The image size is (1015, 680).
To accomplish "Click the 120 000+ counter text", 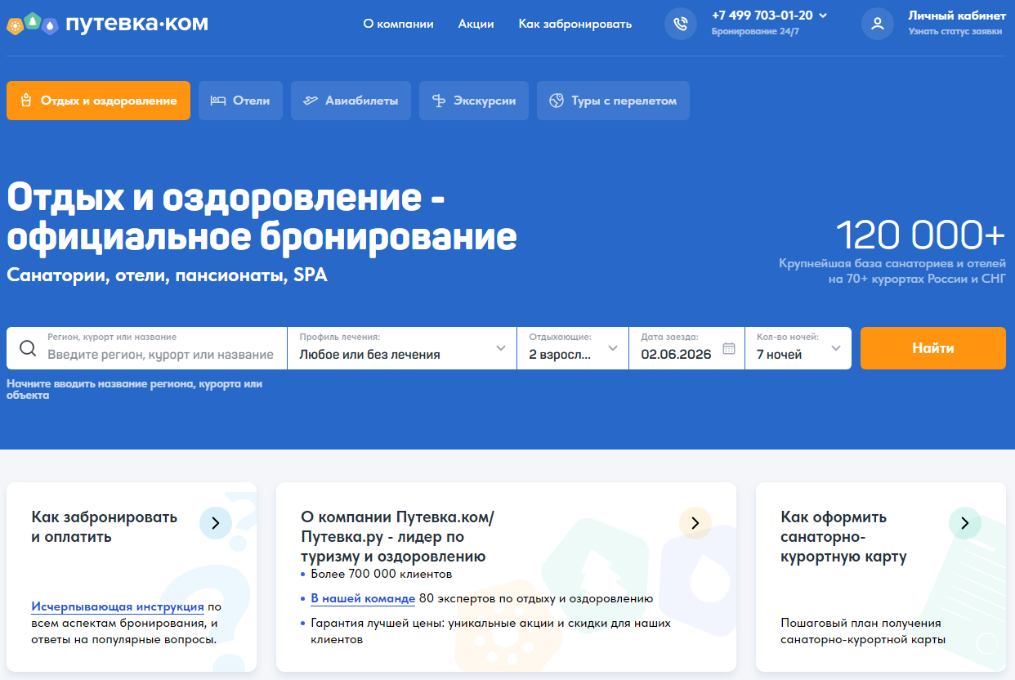I will tap(921, 235).
